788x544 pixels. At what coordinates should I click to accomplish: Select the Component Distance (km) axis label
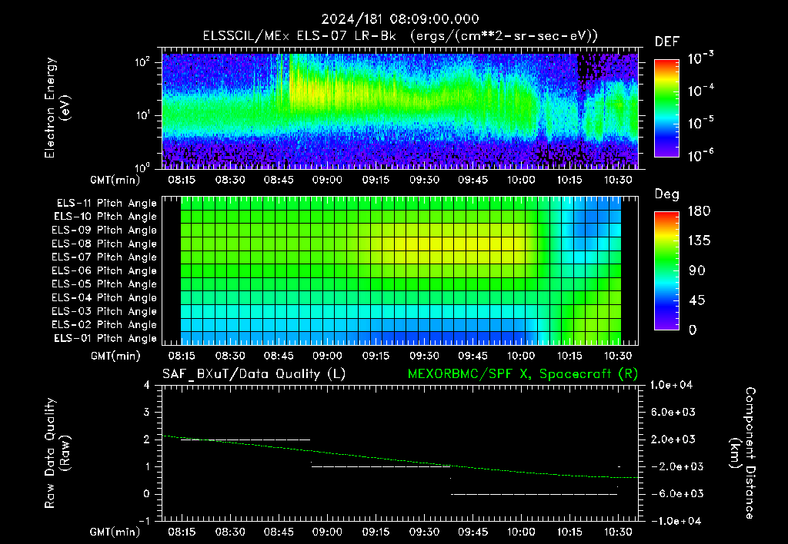click(x=743, y=453)
